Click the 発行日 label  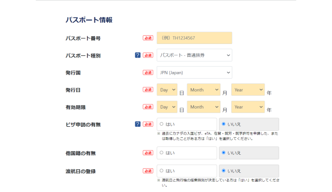[73, 90]
